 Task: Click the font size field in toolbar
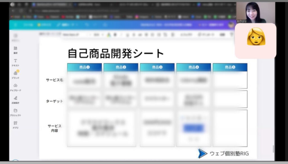tap(96, 35)
